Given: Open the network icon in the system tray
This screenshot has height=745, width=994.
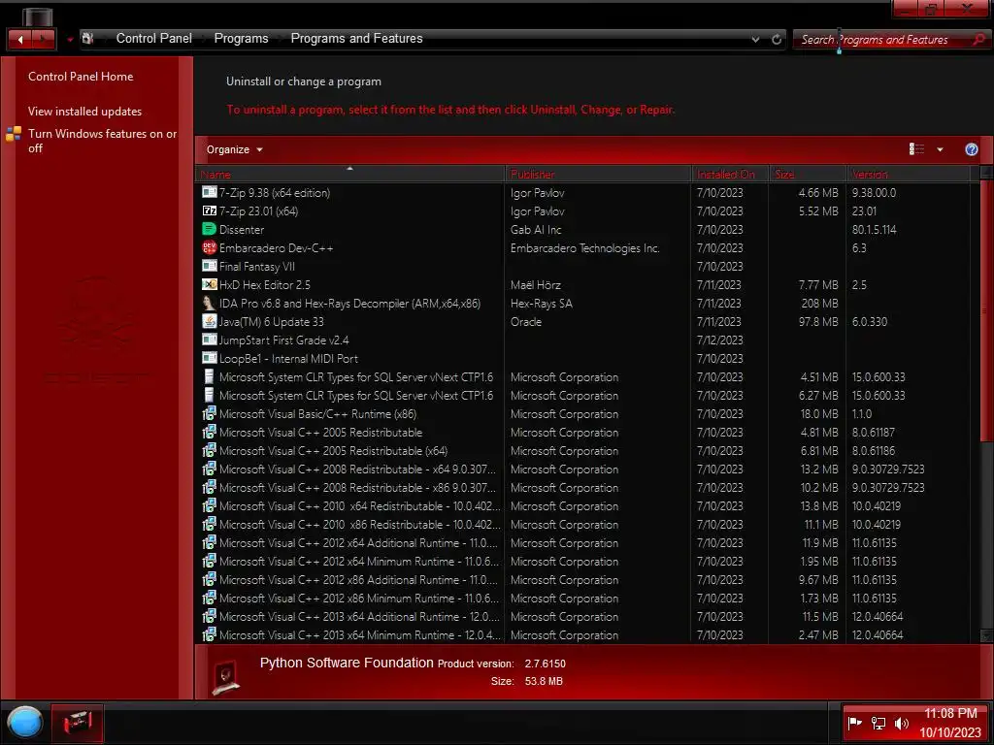Looking at the screenshot, I should click(x=878, y=723).
